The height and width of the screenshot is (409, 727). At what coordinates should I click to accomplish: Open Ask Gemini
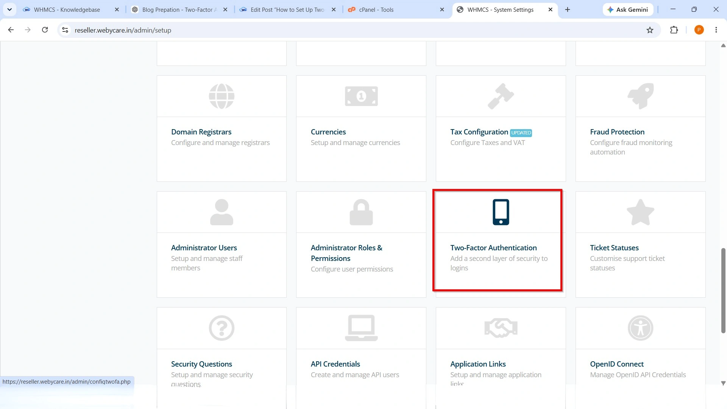tap(628, 9)
